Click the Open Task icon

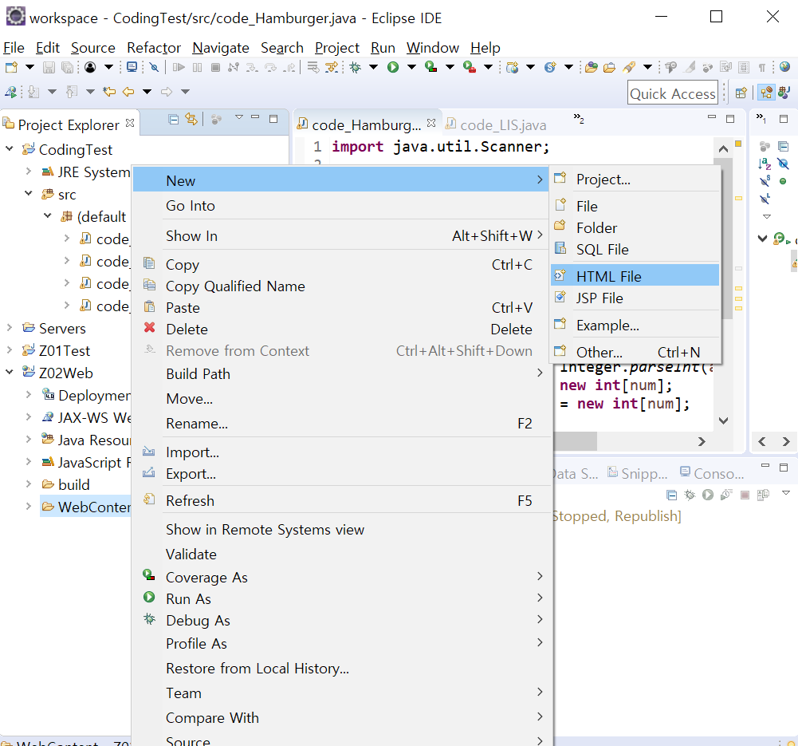coord(610,67)
